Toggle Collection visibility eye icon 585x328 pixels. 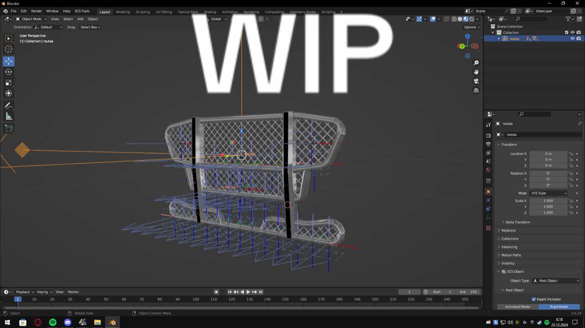(x=572, y=32)
